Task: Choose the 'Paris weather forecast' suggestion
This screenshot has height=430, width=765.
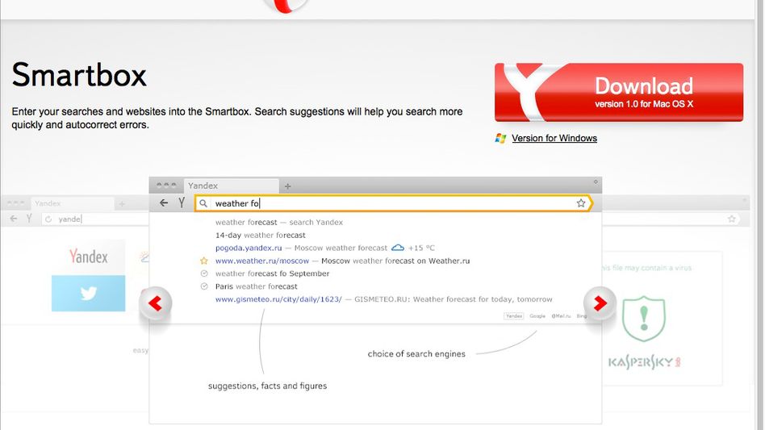Action: (256, 286)
